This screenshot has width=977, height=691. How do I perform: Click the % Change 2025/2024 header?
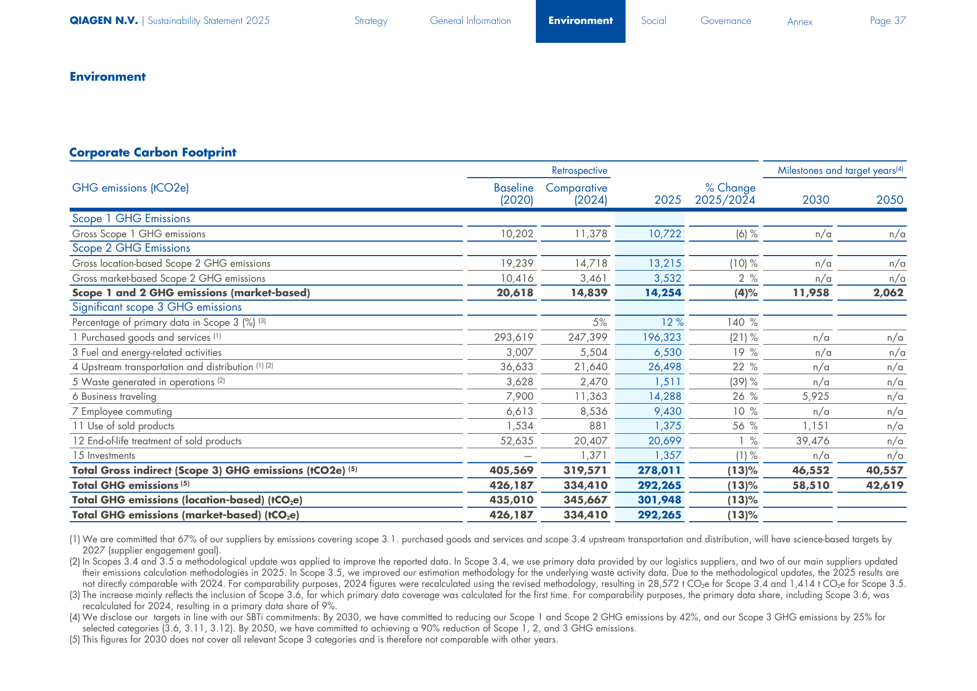click(725, 194)
